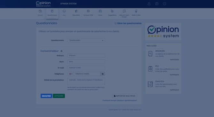
Task: Open the Avis smiley tab
Action: tap(64, 13)
